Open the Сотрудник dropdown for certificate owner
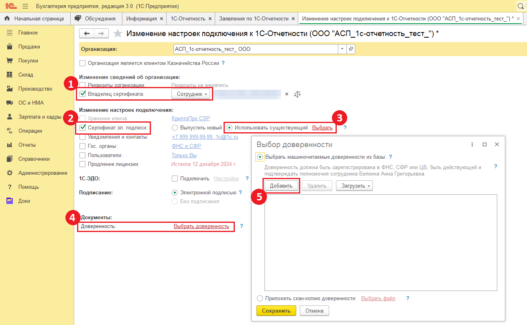Screen dimensions: 527x325 (x=191, y=94)
